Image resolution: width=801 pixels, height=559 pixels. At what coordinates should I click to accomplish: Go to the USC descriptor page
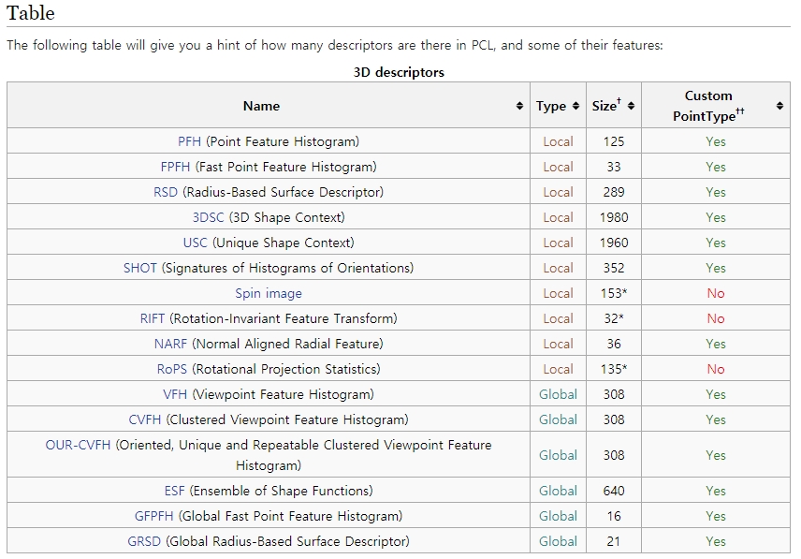tap(196, 243)
